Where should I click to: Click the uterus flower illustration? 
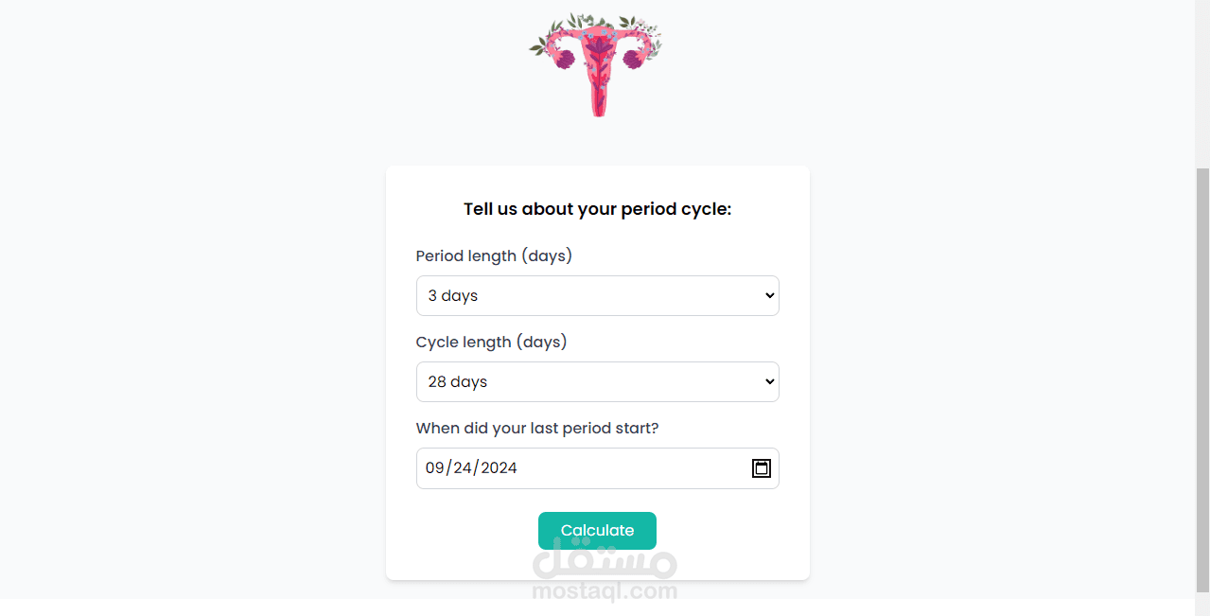(596, 62)
